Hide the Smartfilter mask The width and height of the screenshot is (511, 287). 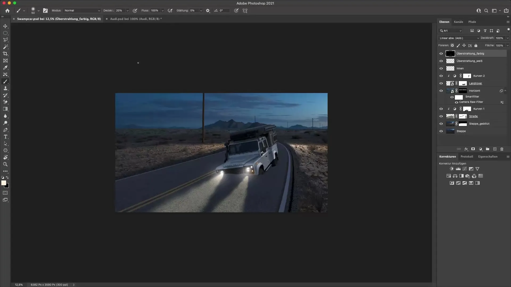pos(452,97)
